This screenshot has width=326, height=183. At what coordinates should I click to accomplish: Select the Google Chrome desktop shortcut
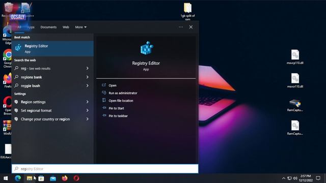[x=8, y=58]
